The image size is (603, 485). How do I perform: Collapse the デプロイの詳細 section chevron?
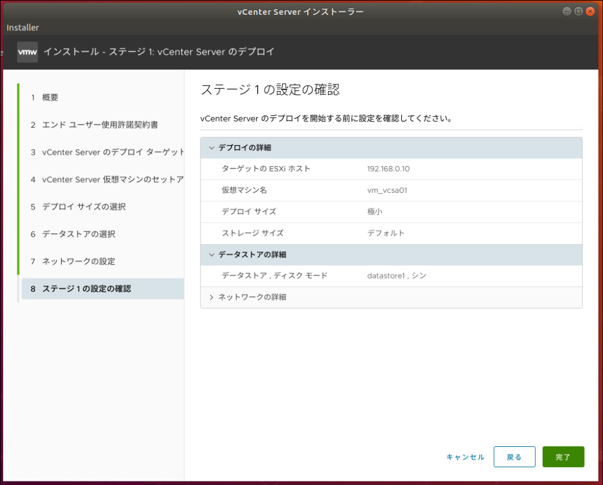tap(211, 148)
